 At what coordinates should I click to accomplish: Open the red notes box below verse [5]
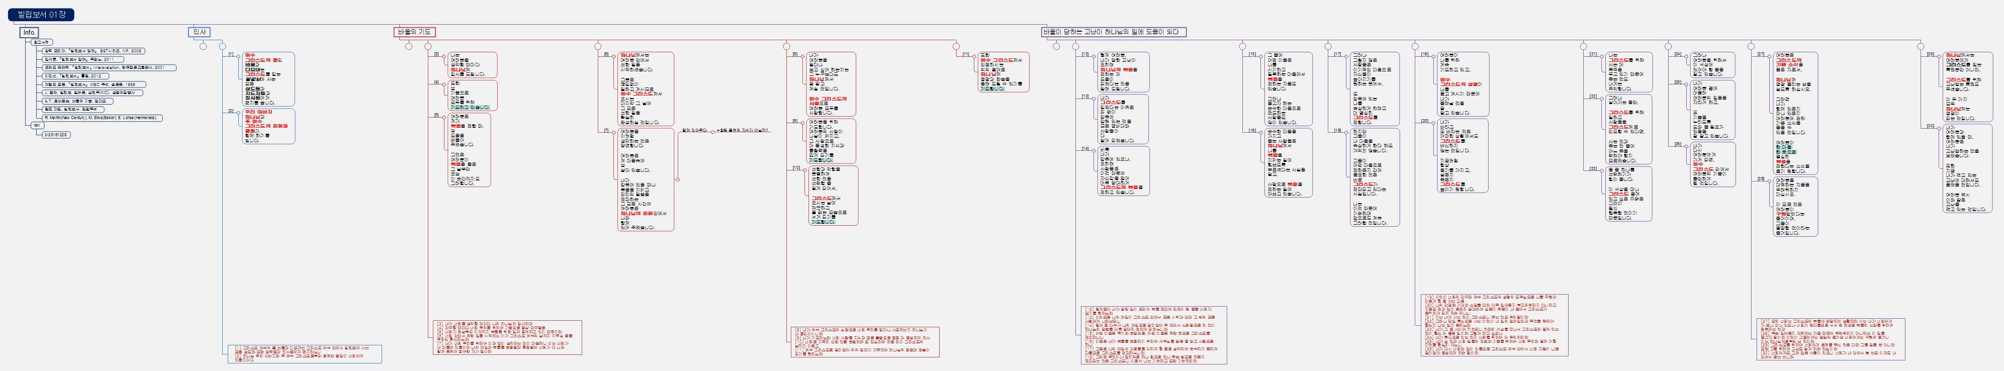tap(506, 337)
